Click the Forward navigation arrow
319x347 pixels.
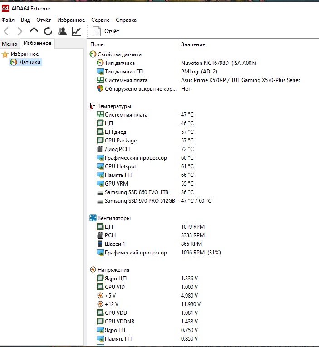click(x=20, y=31)
